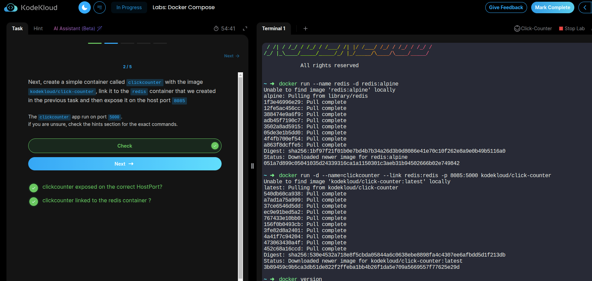Screen dimensions: 592x281
Task: Click the 'Labs: Docker Compose' title
Action: [184, 7]
